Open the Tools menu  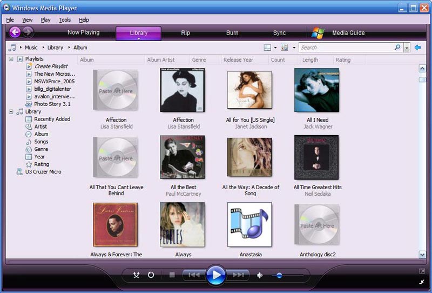tap(65, 20)
